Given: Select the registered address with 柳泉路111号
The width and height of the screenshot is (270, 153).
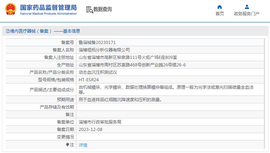Looking at the screenshot, I should coord(128,57).
